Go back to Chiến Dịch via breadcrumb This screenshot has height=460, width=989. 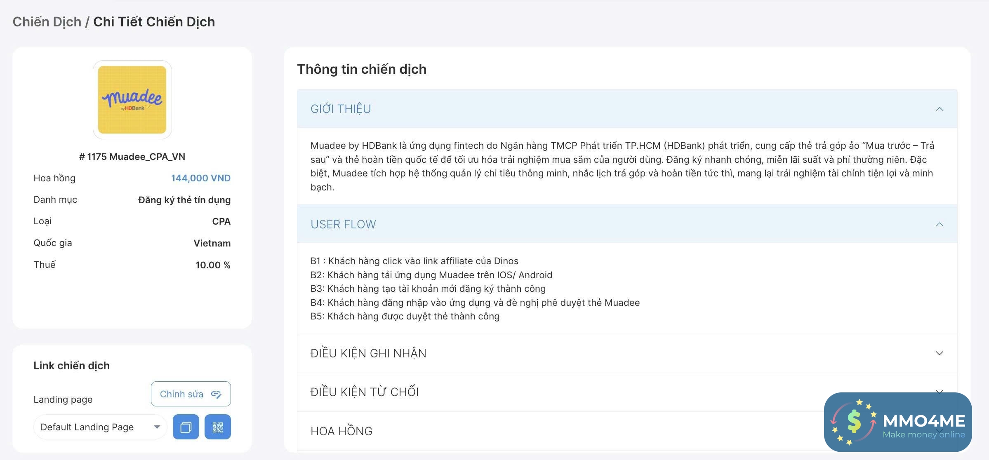47,22
